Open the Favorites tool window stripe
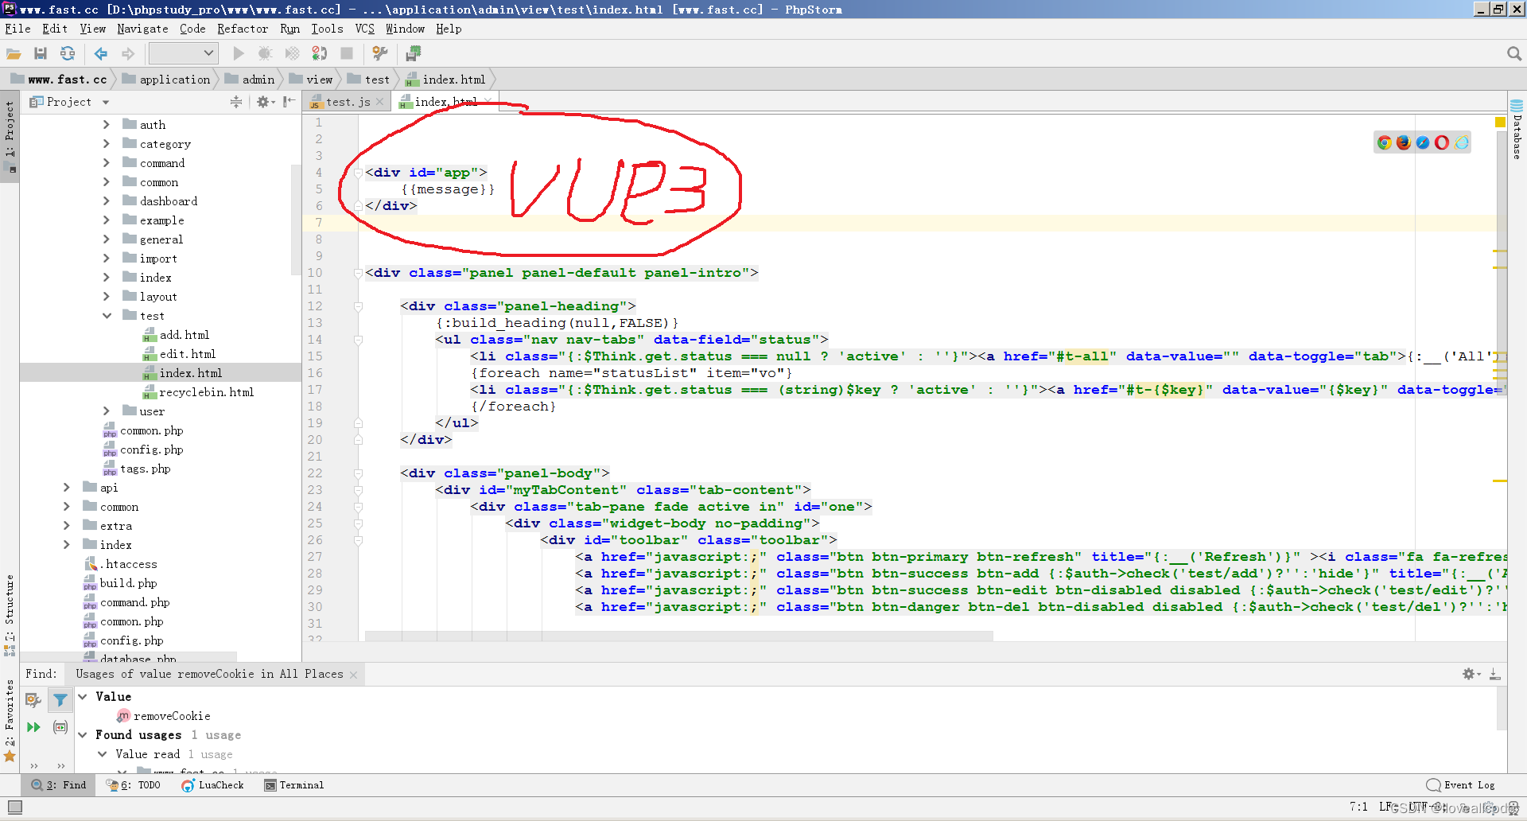The height and width of the screenshot is (821, 1527). pos(10,721)
